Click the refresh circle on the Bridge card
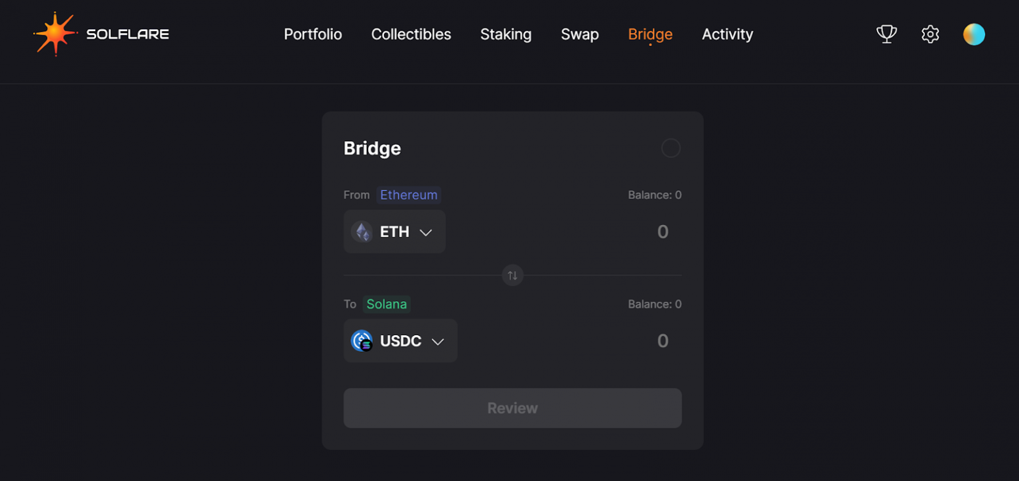This screenshot has width=1019, height=481. click(x=671, y=148)
